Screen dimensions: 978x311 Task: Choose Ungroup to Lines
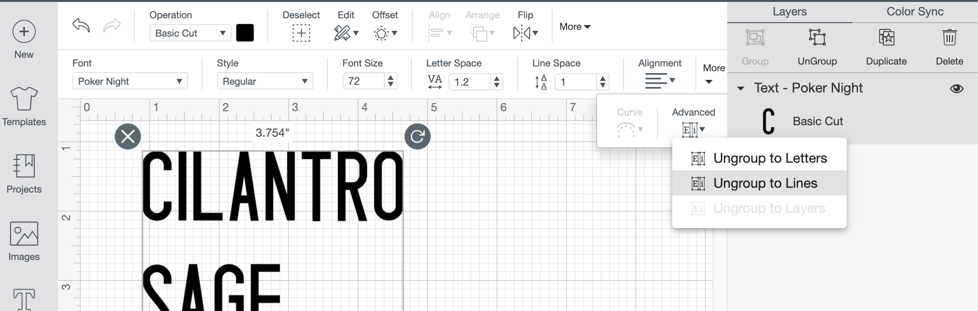coord(760,183)
